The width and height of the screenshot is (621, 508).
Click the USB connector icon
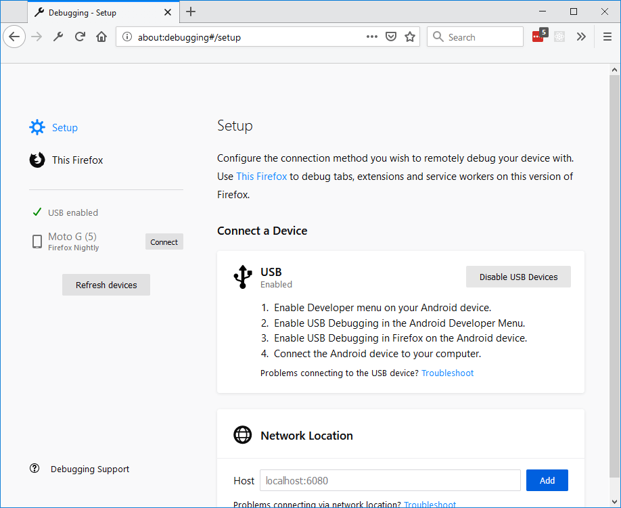pyautogui.click(x=242, y=277)
